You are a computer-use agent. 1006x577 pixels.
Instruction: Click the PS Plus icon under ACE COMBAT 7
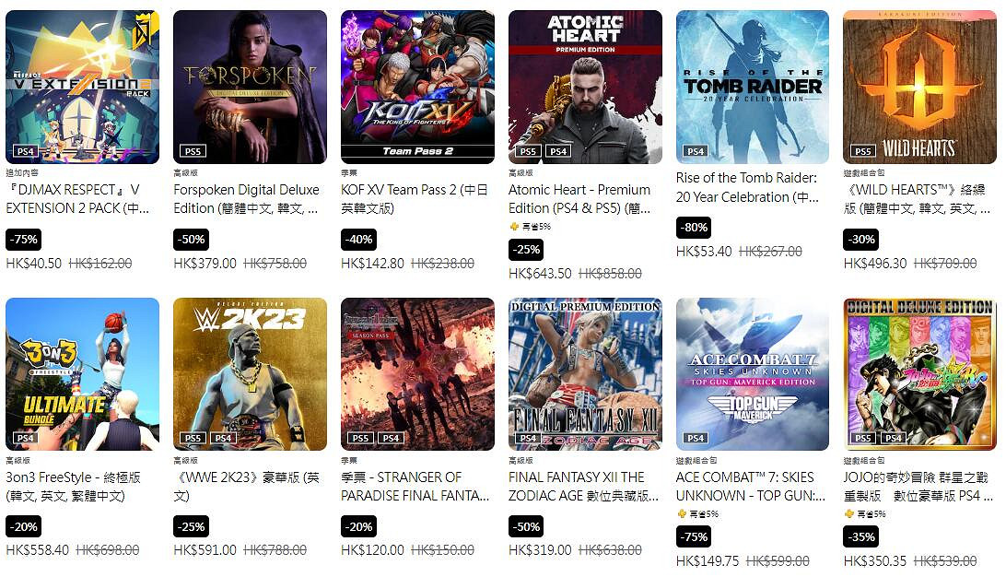point(682,513)
